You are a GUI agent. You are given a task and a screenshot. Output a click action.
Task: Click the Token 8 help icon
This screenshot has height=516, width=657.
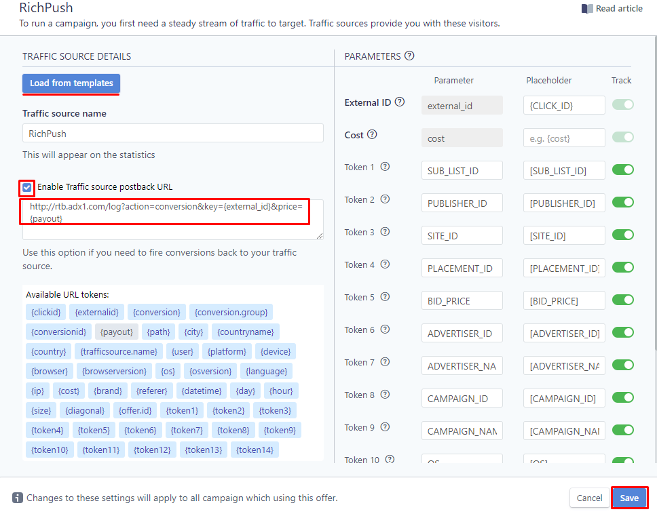click(x=385, y=394)
